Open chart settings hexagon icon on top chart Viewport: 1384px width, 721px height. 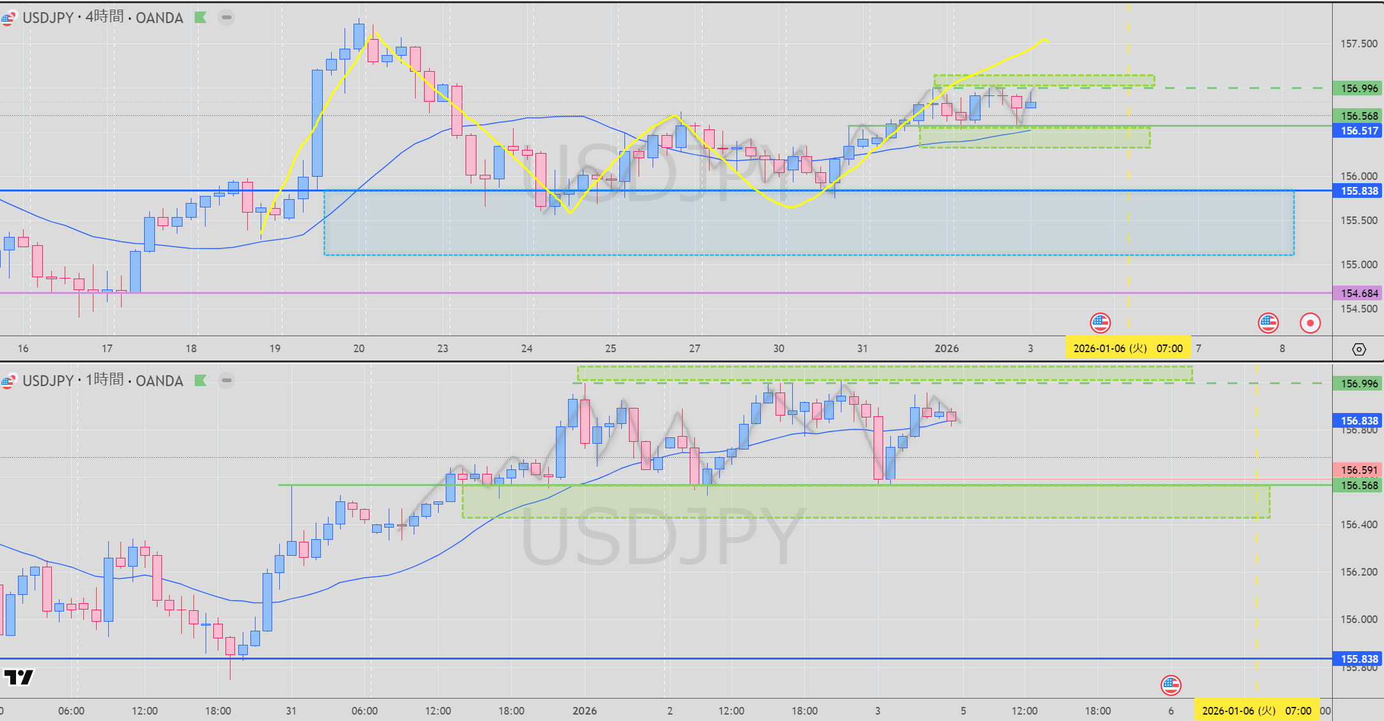[x=1358, y=349]
